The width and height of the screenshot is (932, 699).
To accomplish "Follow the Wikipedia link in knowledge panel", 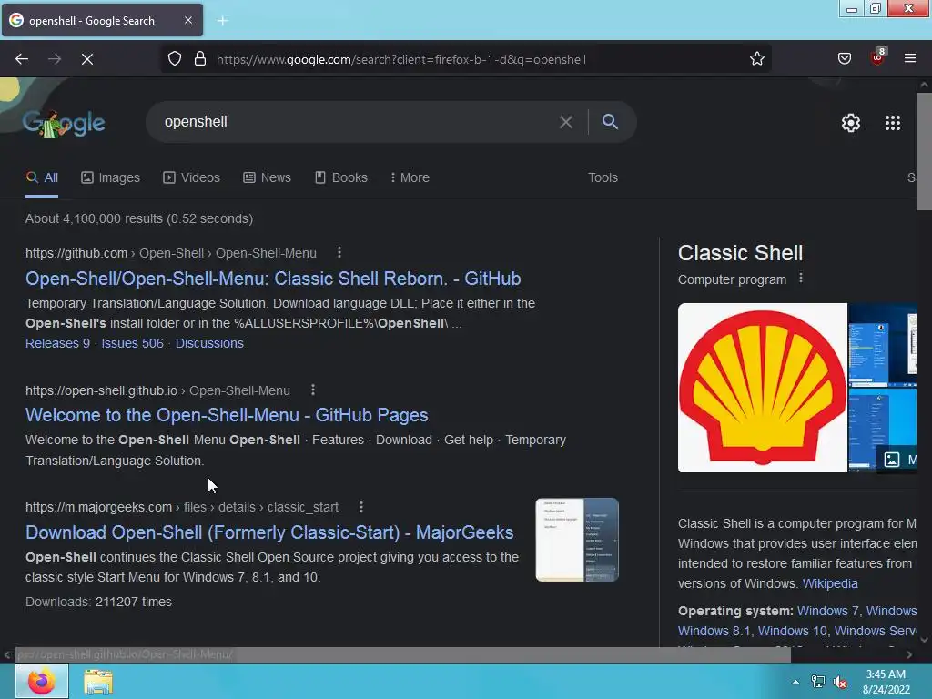I will point(830,583).
